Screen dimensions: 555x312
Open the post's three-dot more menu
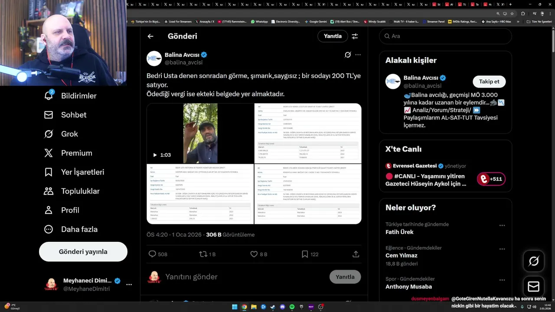pos(358,55)
